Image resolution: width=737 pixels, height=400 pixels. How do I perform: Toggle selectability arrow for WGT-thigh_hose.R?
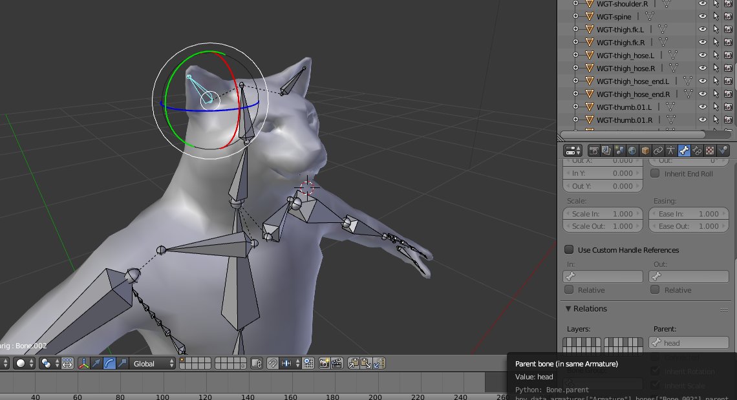click(x=716, y=68)
